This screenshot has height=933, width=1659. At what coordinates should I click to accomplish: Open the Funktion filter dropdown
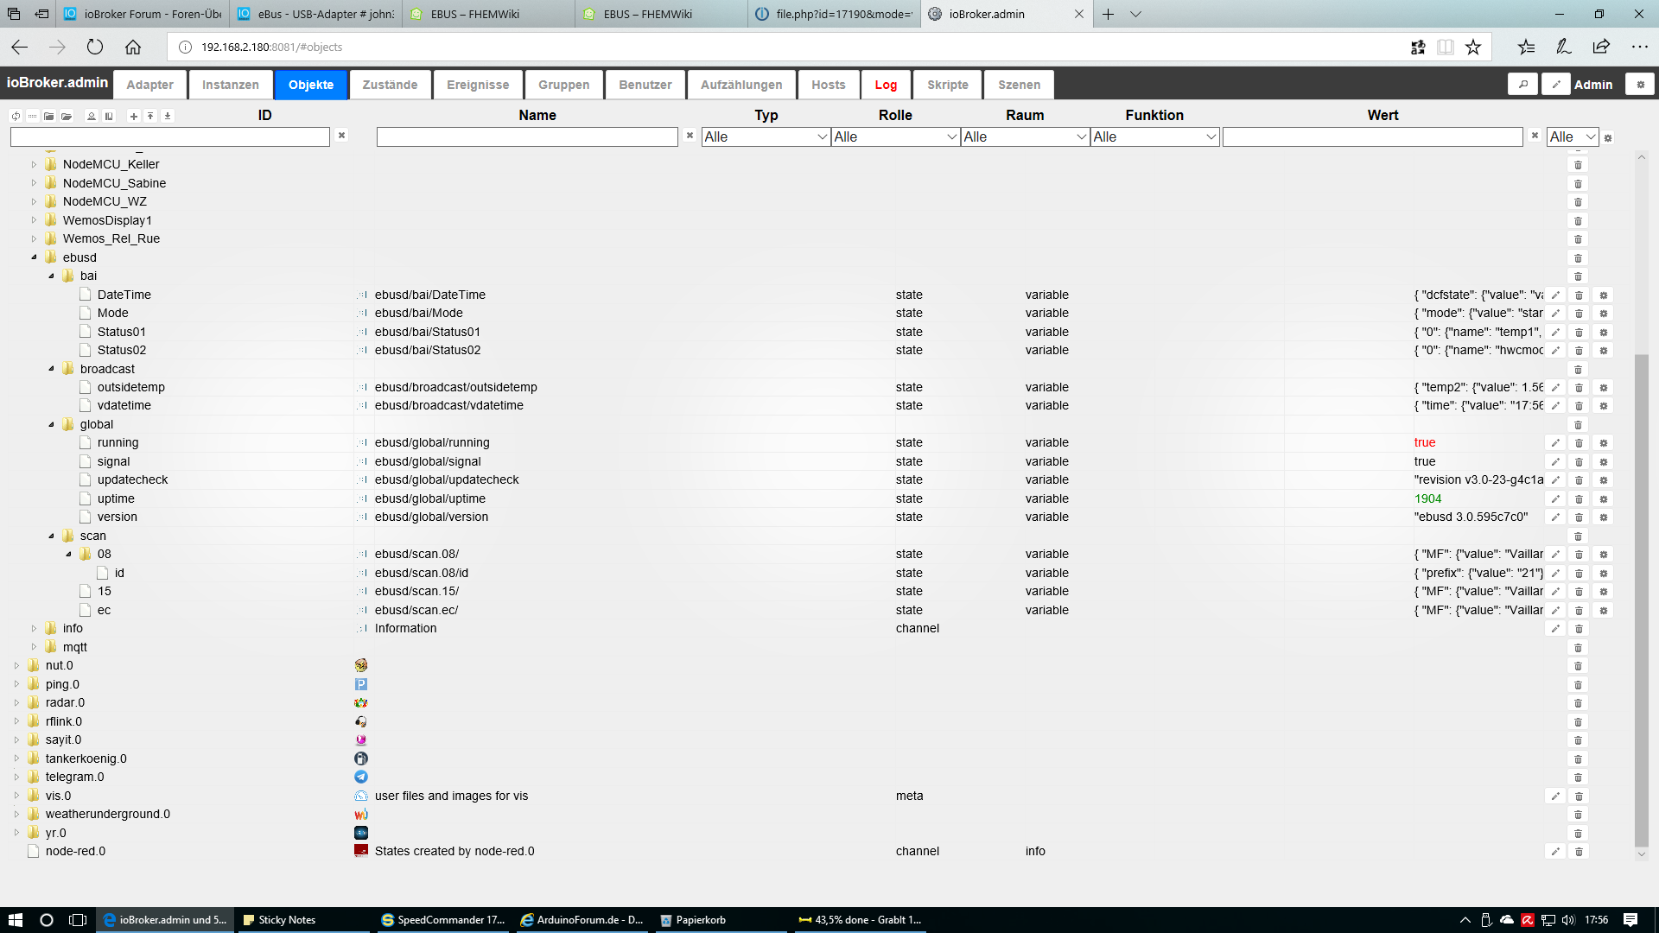pyautogui.click(x=1154, y=136)
